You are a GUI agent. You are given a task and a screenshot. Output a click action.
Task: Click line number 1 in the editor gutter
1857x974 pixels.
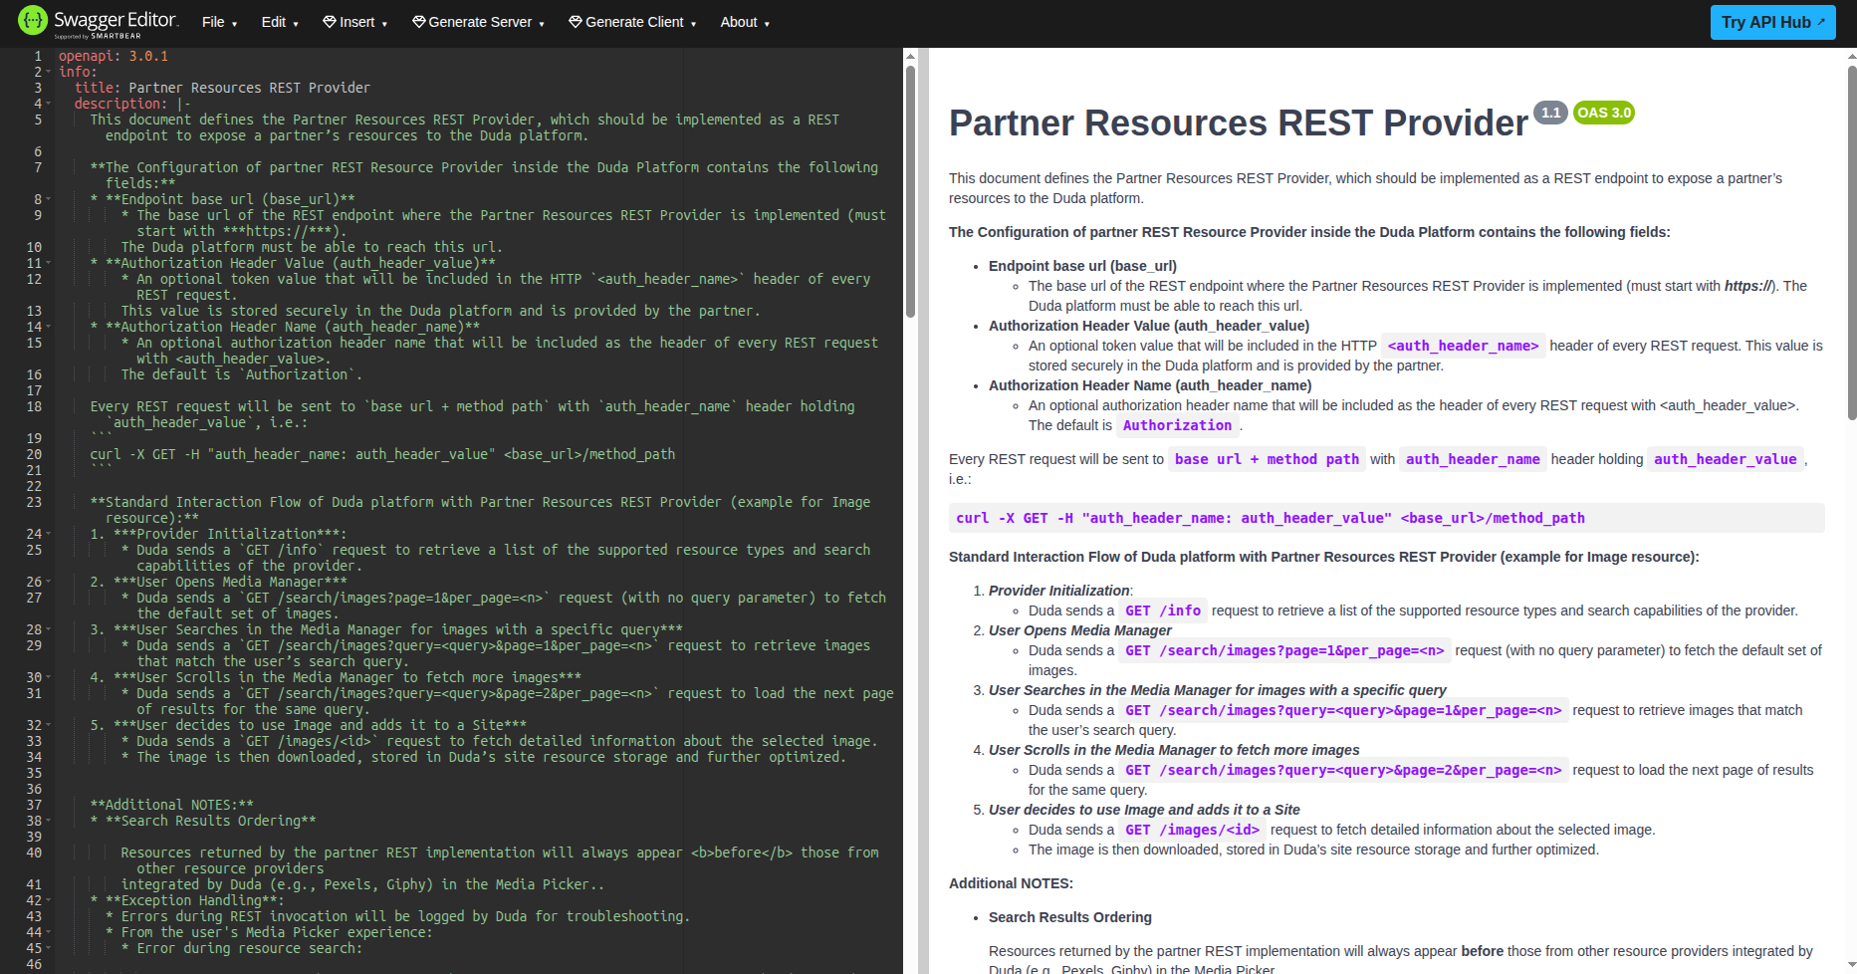click(x=38, y=57)
